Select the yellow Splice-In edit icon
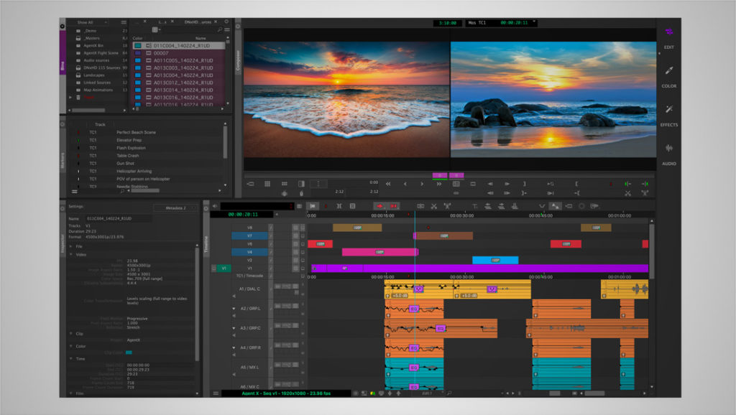Screen dimensions: 736x415 379,206
